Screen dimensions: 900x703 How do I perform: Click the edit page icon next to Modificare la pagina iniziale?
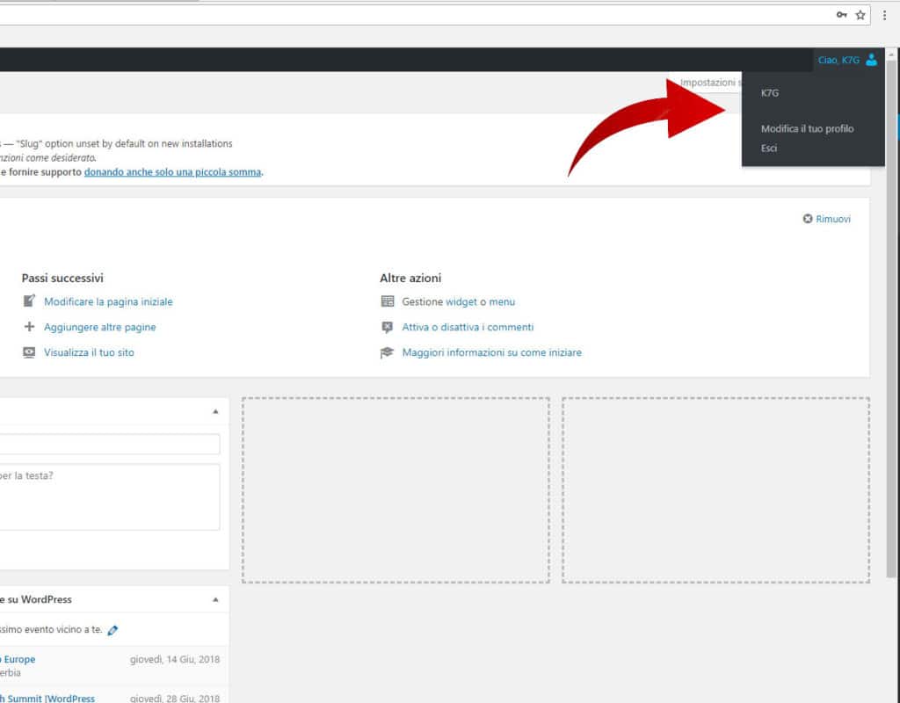point(29,301)
